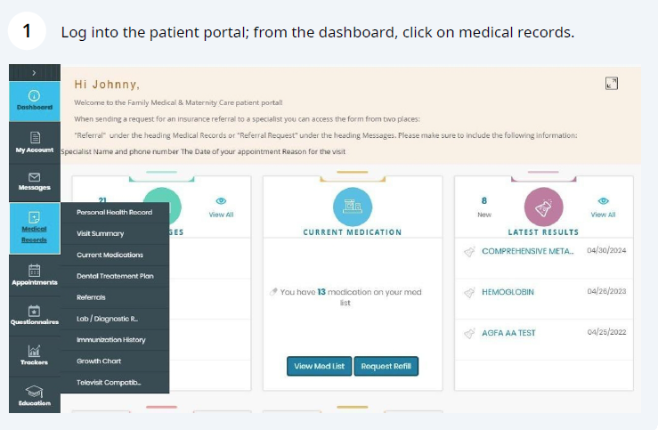Click the View Med List button

point(319,366)
